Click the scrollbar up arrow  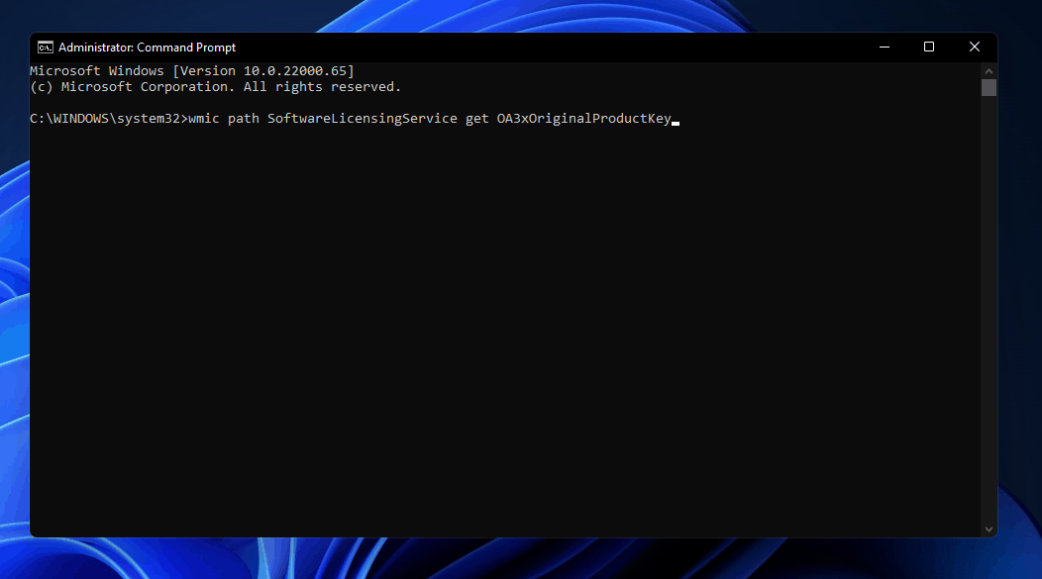(989, 71)
